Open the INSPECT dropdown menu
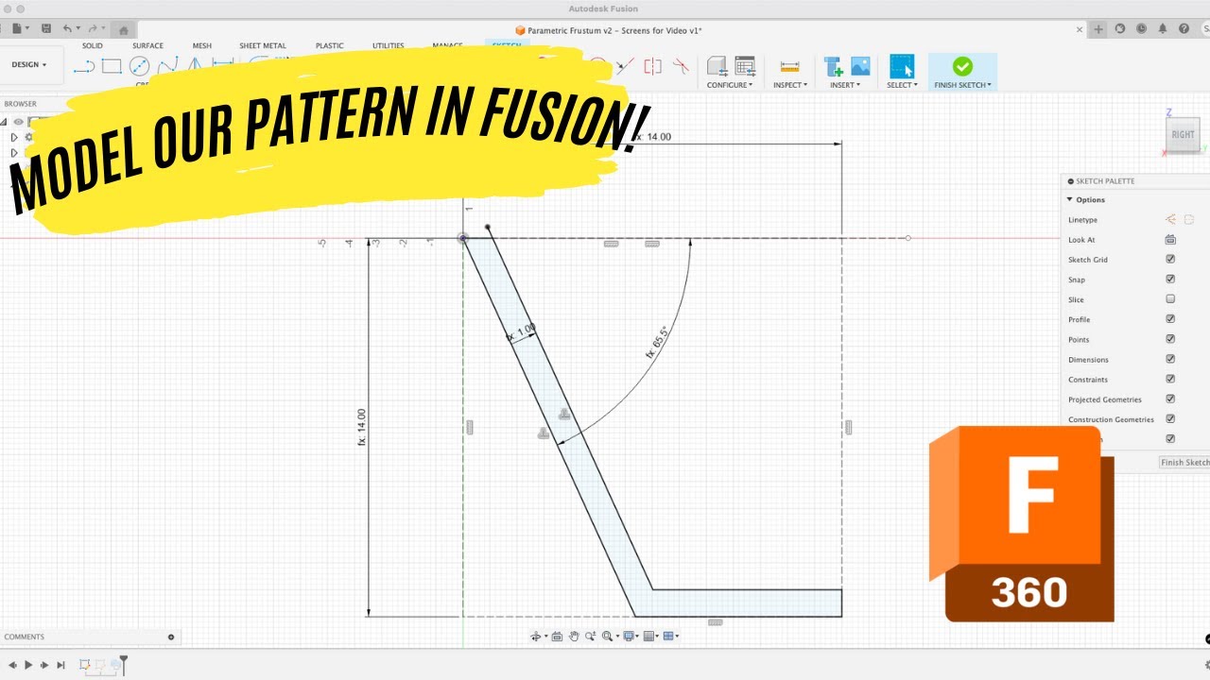The height and width of the screenshot is (680, 1210). pos(790,85)
